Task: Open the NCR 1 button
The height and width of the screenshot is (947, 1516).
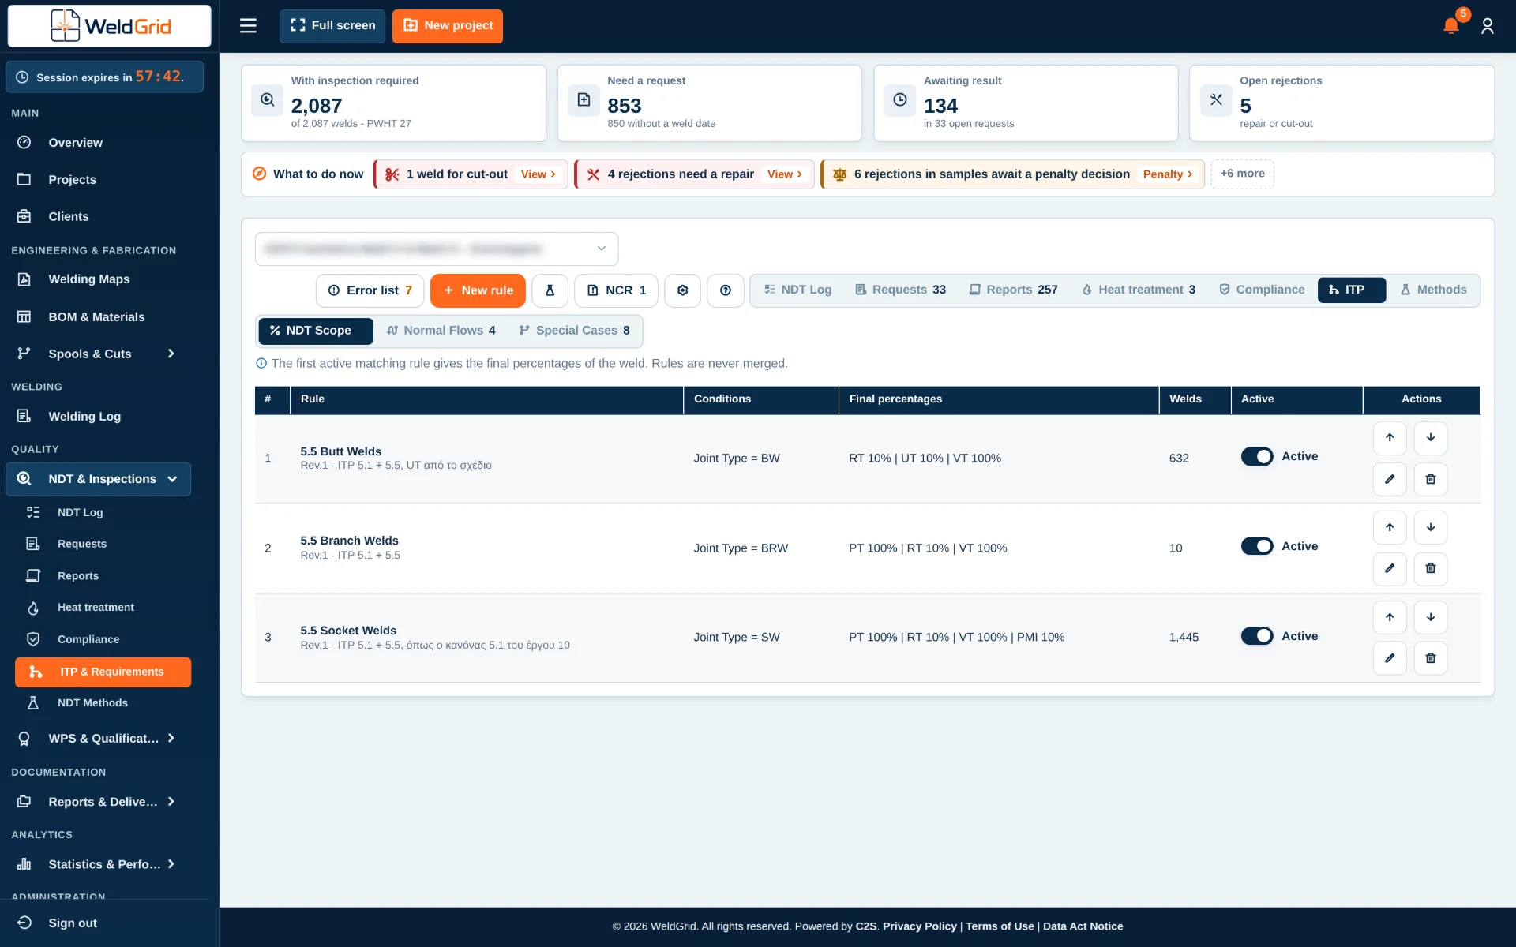Action: click(x=617, y=290)
